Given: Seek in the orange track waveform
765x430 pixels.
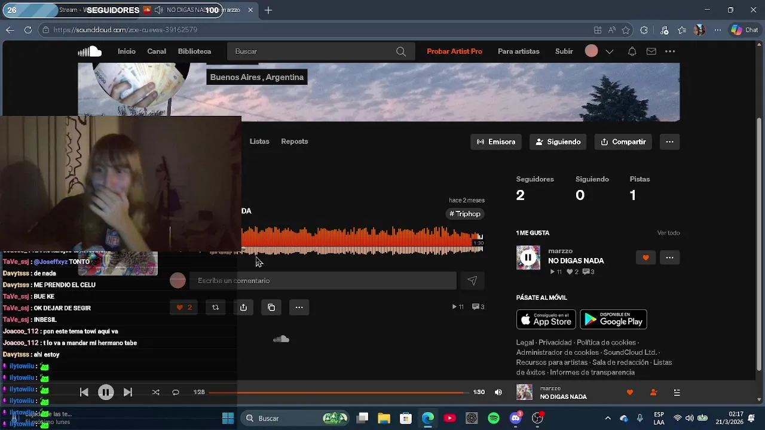Looking at the screenshot, I should point(362,241).
